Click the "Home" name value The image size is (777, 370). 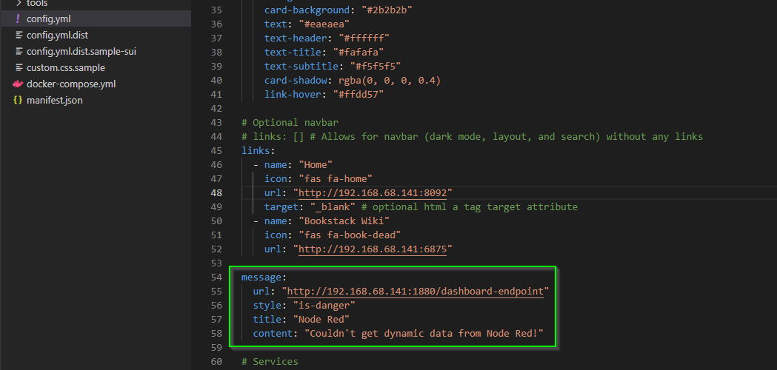315,164
